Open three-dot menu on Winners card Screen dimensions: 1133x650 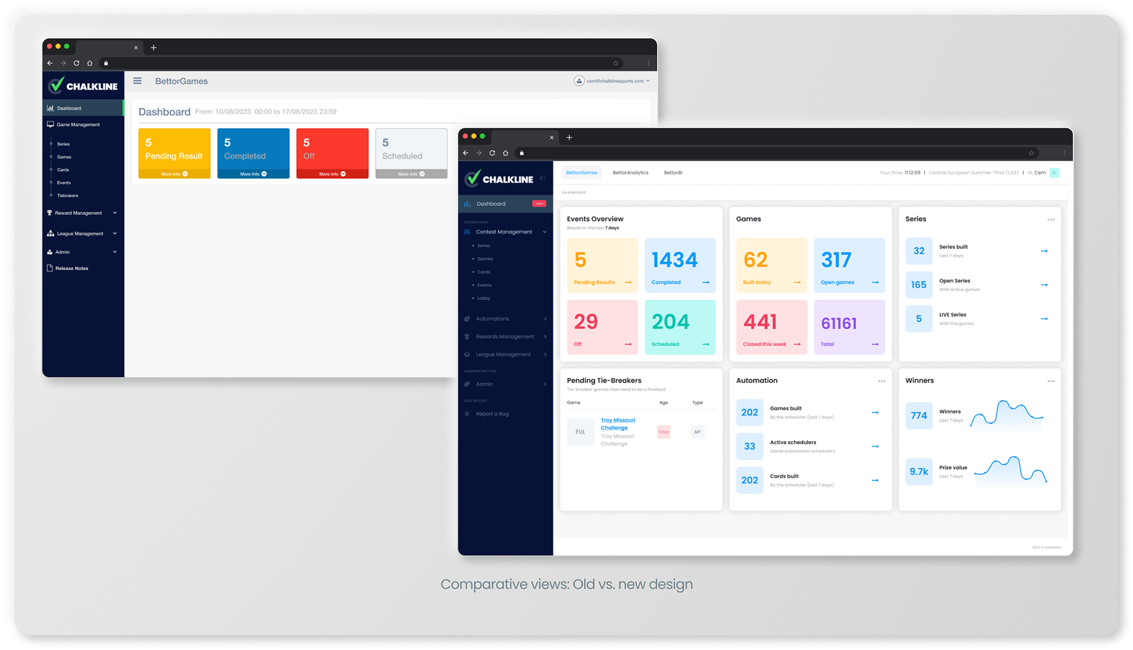click(1051, 381)
